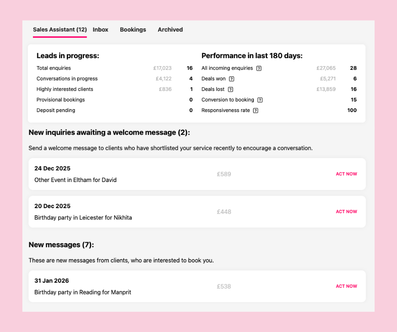Open Birthday party in Reading for Manprit
The width and height of the screenshot is (397, 332).
[x=83, y=292]
